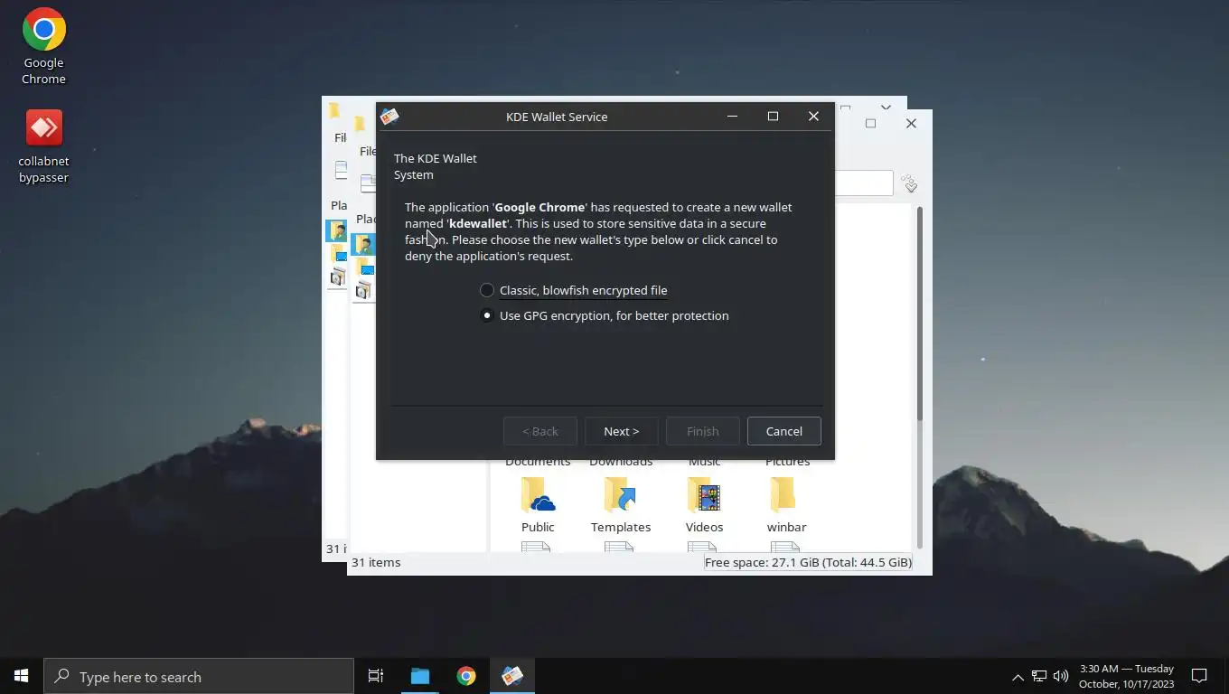Show hidden system tray icons

[1018, 676]
